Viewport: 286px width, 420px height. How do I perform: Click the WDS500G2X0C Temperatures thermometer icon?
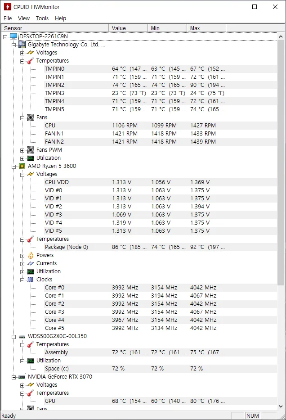pos(31,344)
